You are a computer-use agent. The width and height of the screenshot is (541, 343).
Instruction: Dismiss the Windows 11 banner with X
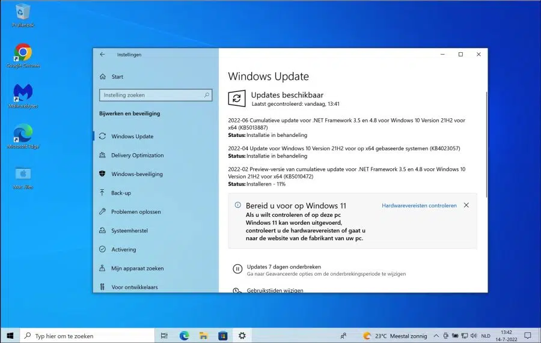pyautogui.click(x=466, y=205)
